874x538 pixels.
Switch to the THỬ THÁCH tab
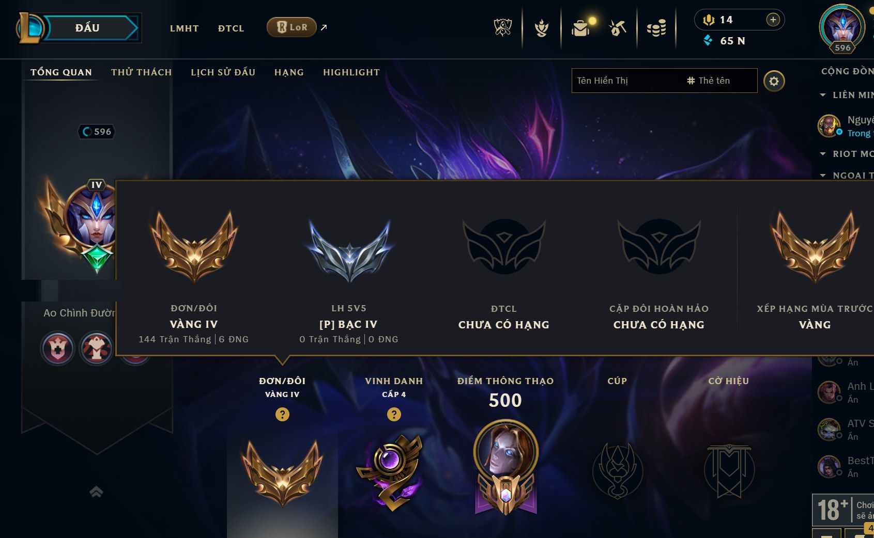[141, 72]
